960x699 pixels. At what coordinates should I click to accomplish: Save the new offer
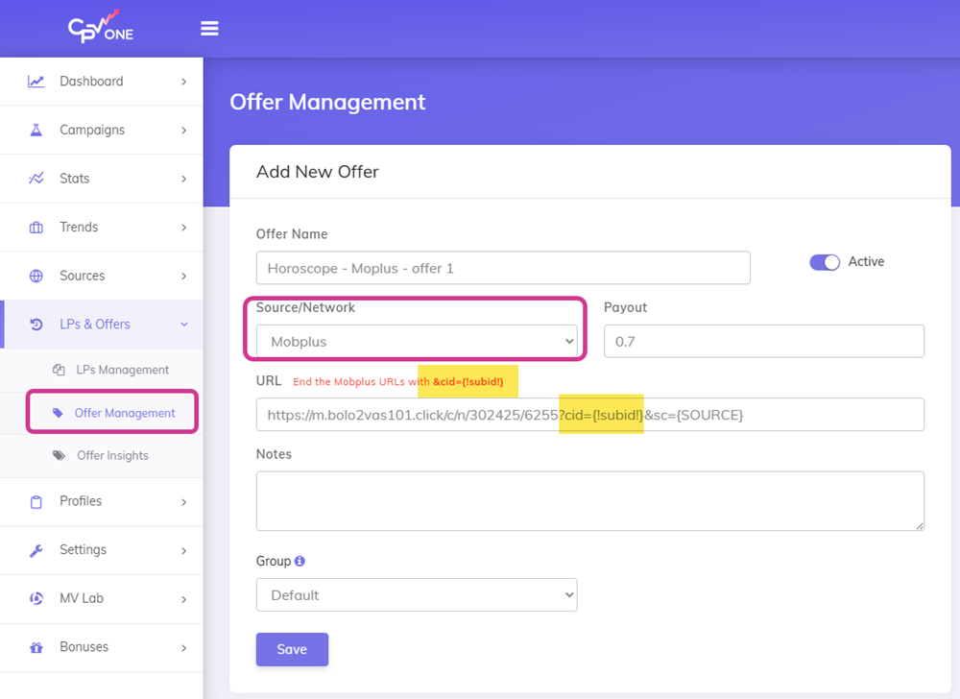point(292,649)
